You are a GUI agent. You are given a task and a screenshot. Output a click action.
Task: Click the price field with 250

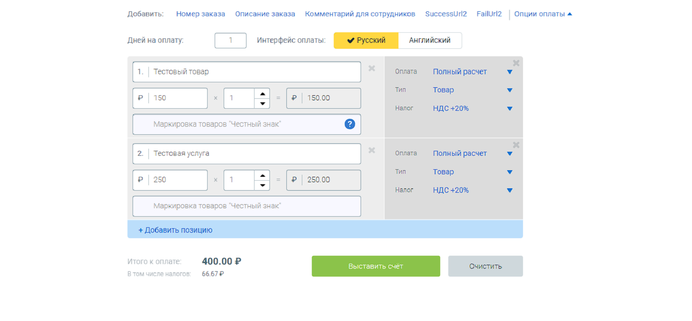[x=170, y=180]
